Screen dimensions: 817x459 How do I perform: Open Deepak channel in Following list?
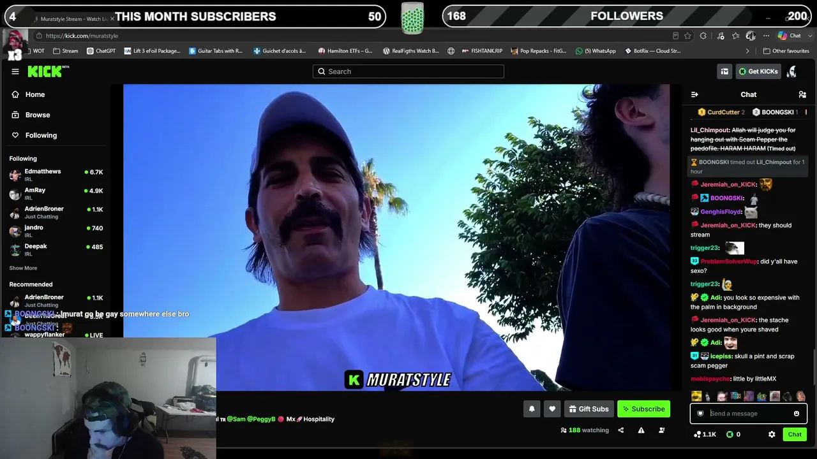tap(56, 249)
